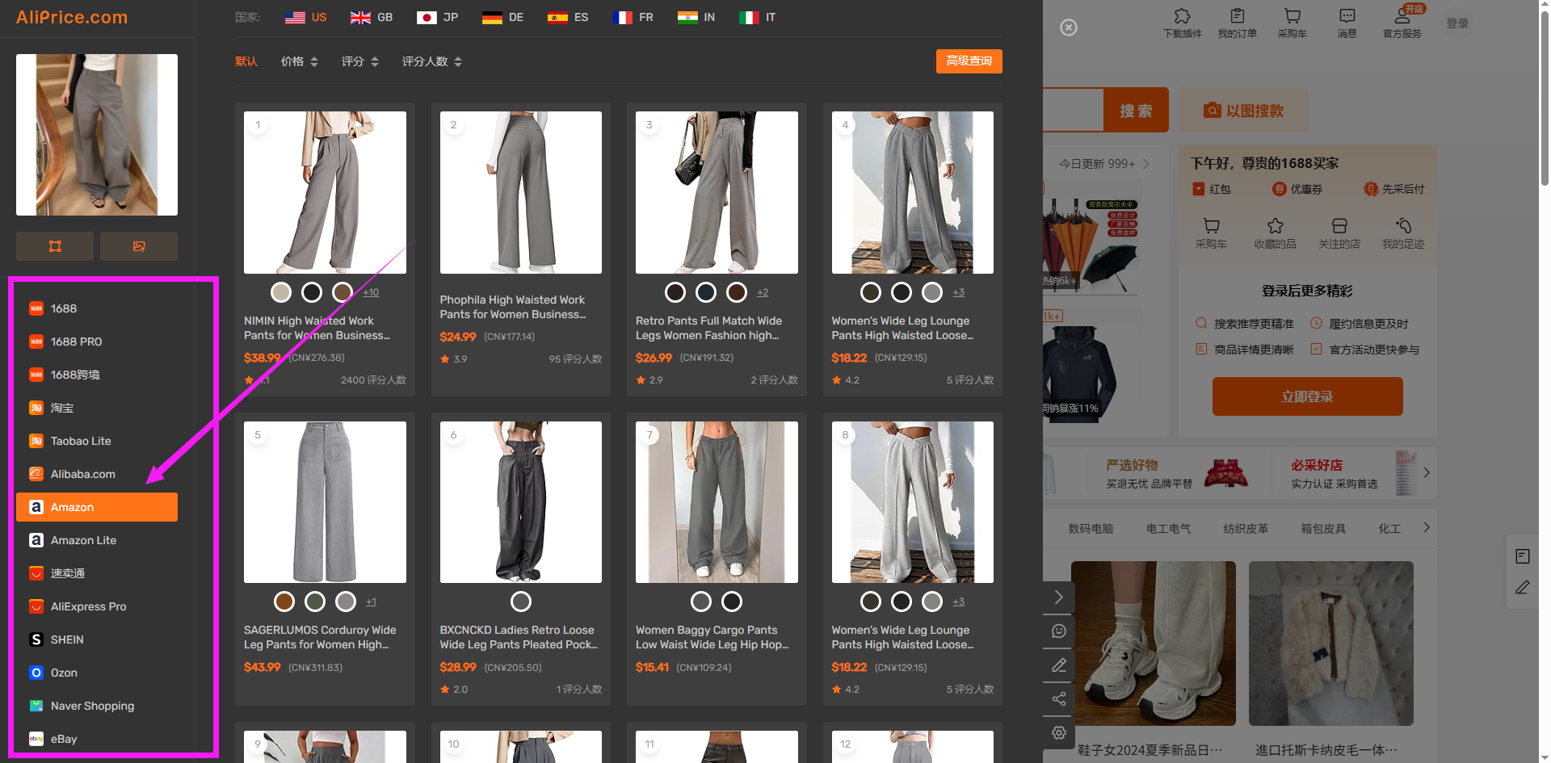Image resolution: width=1551 pixels, height=763 pixels.
Task: Click the 收藏的品 star favorites icon
Action: tap(1275, 232)
